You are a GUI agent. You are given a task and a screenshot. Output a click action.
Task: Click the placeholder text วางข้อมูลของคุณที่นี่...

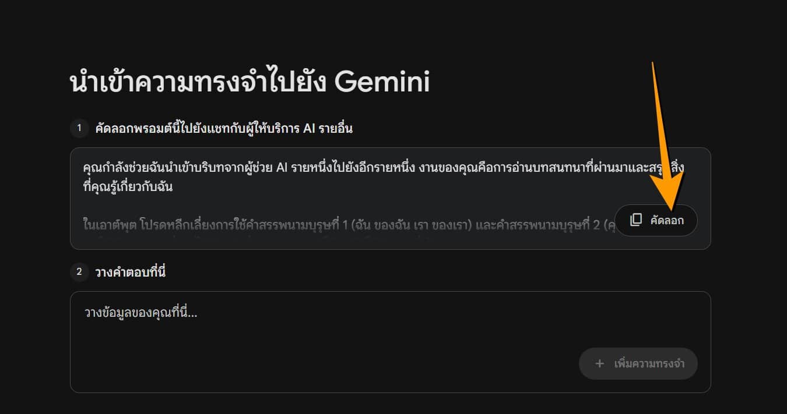pyautogui.click(x=141, y=313)
